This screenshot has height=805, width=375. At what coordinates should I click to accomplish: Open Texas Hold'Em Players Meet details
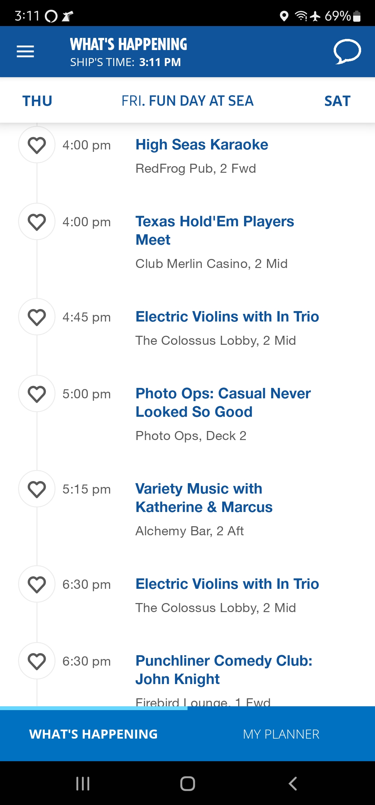coord(215,230)
